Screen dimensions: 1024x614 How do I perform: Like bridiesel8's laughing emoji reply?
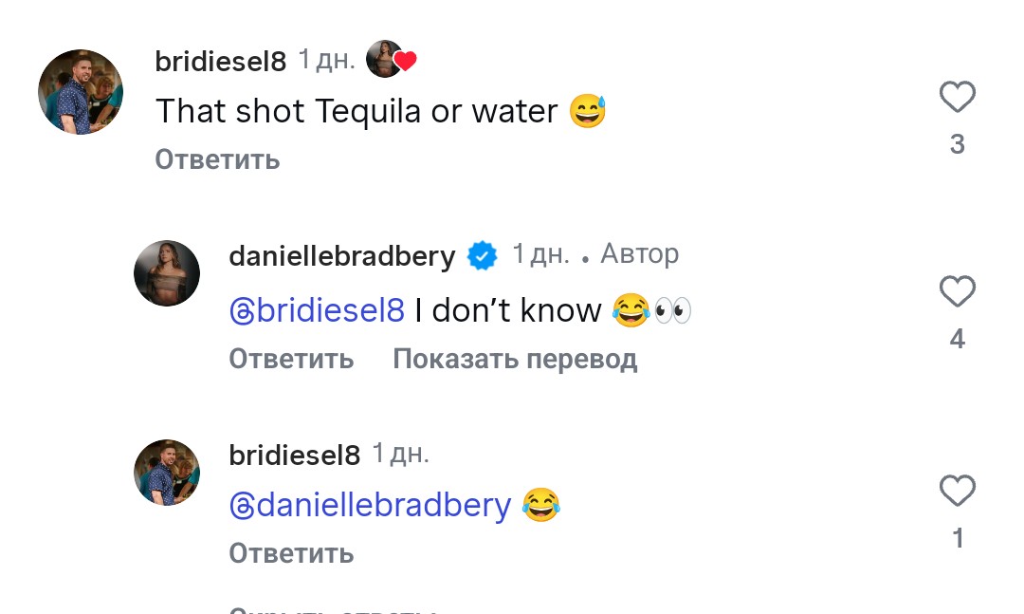click(957, 492)
